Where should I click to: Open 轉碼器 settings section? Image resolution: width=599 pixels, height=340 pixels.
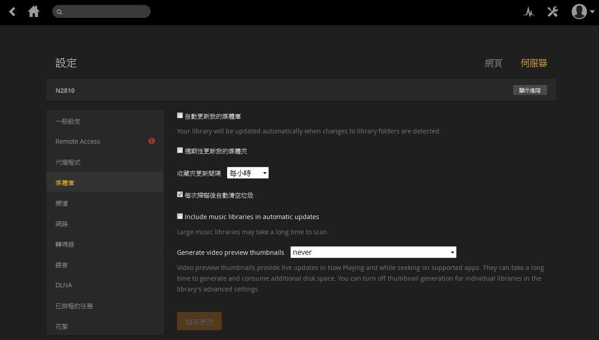(x=105, y=244)
